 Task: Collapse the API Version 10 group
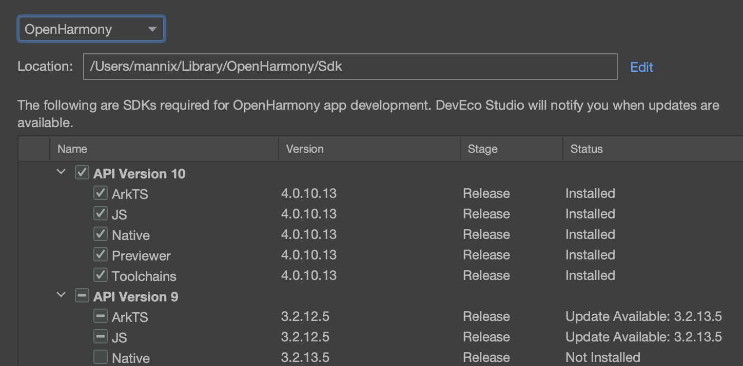[61, 172]
